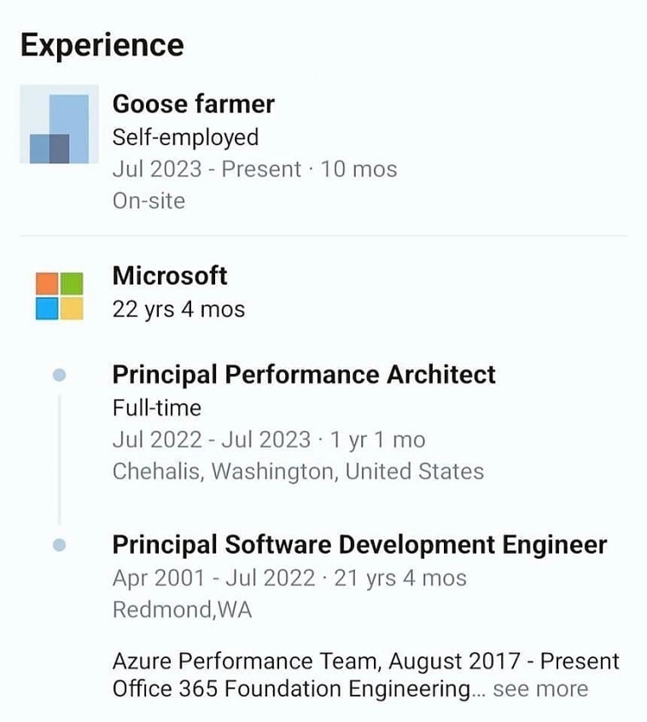
Task: Click the timeline dot next to Principal Performance Architect
Action: 59,375
